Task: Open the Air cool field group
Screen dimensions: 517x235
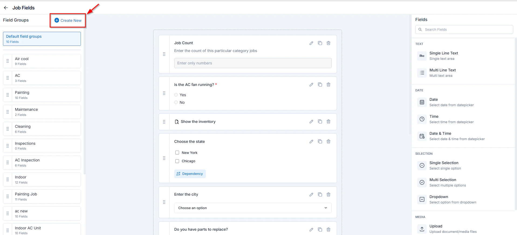Action: (x=42, y=61)
